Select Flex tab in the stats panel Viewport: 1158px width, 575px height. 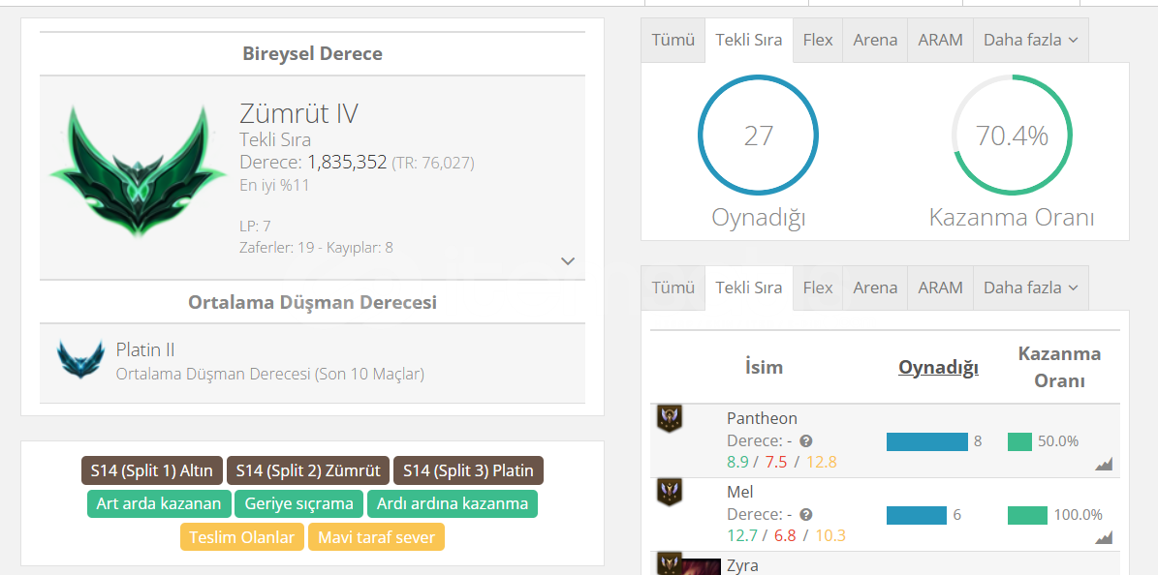pos(818,40)
